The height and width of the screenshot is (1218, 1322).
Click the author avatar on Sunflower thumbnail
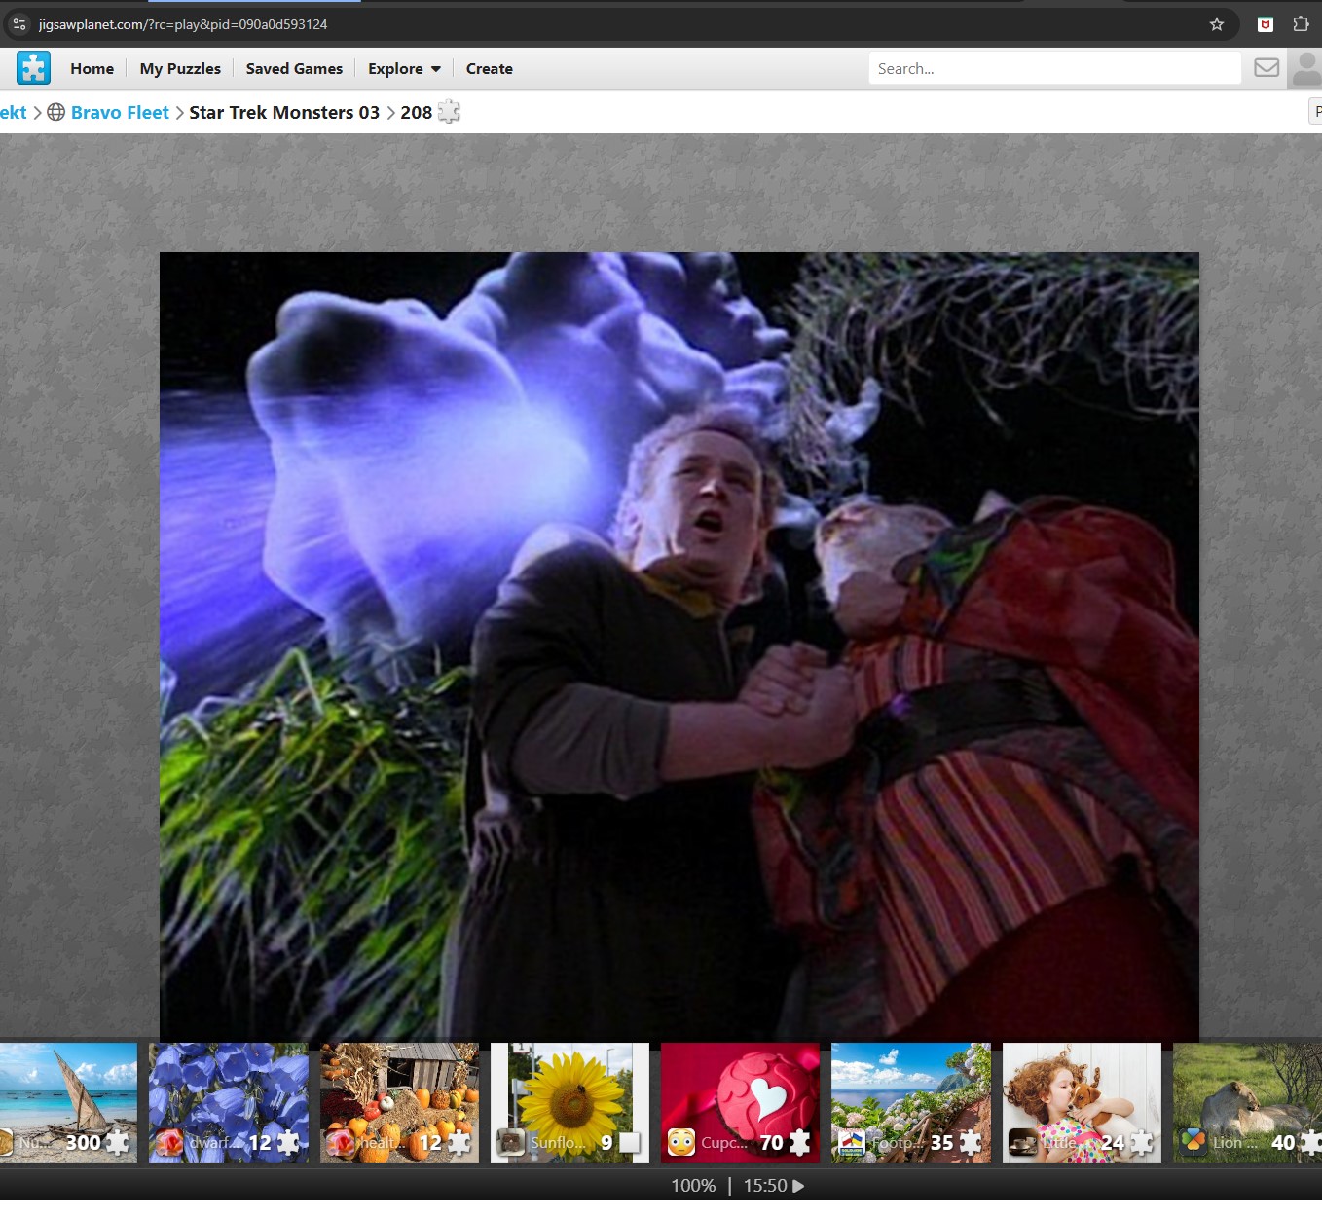pyautogui.click(x=511, y=1142)
